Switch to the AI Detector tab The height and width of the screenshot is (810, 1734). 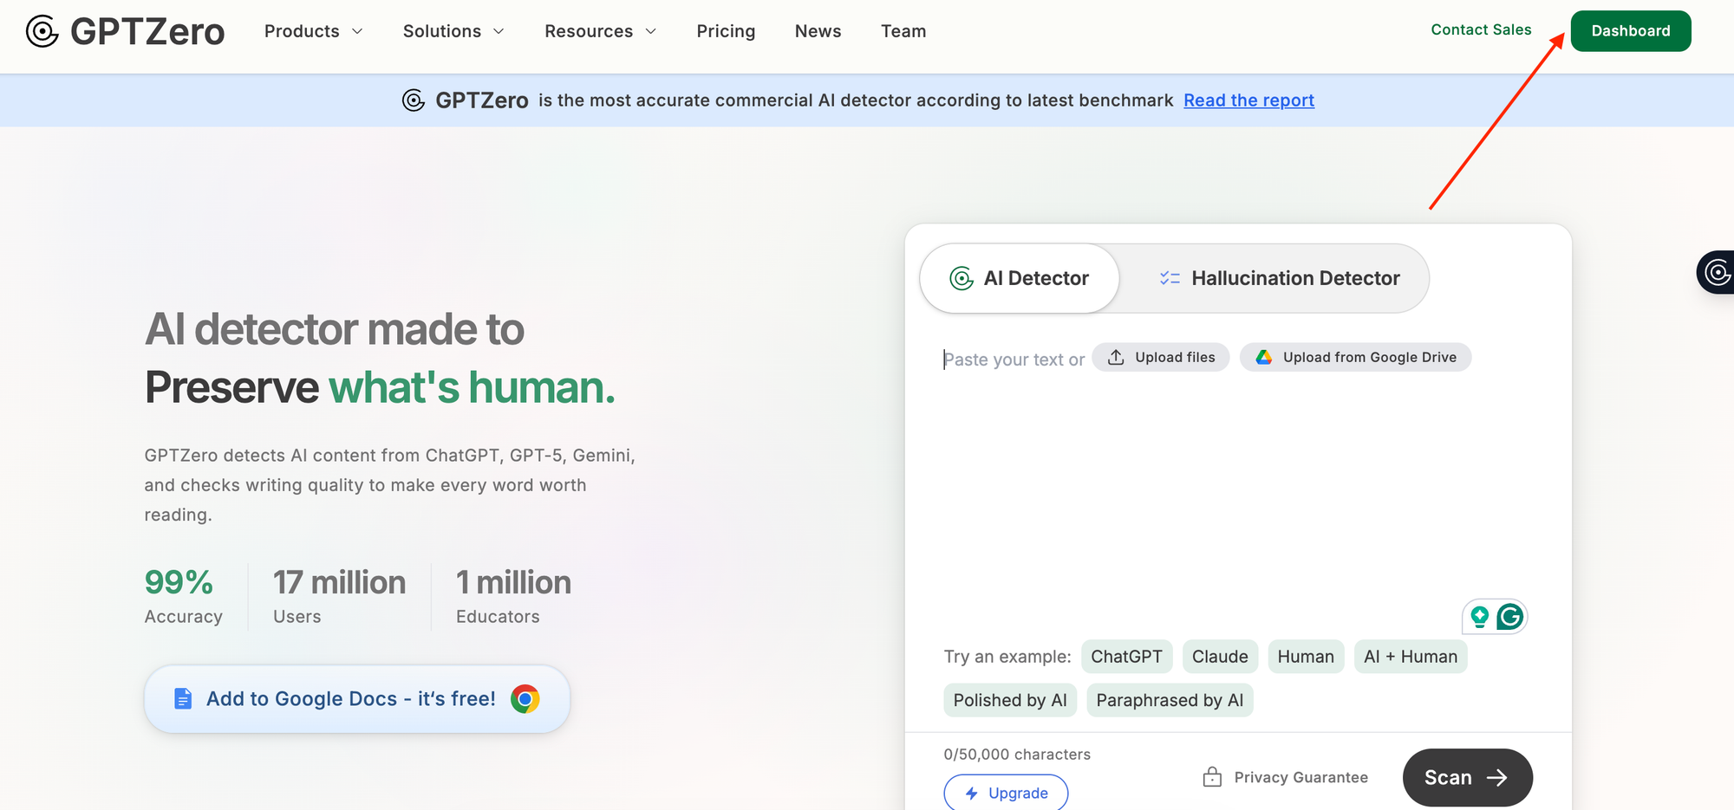(x=1020, y=278)
